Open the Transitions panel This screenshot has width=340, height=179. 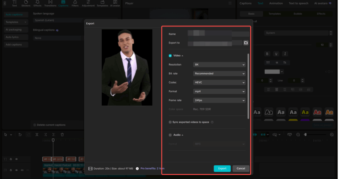50,3
